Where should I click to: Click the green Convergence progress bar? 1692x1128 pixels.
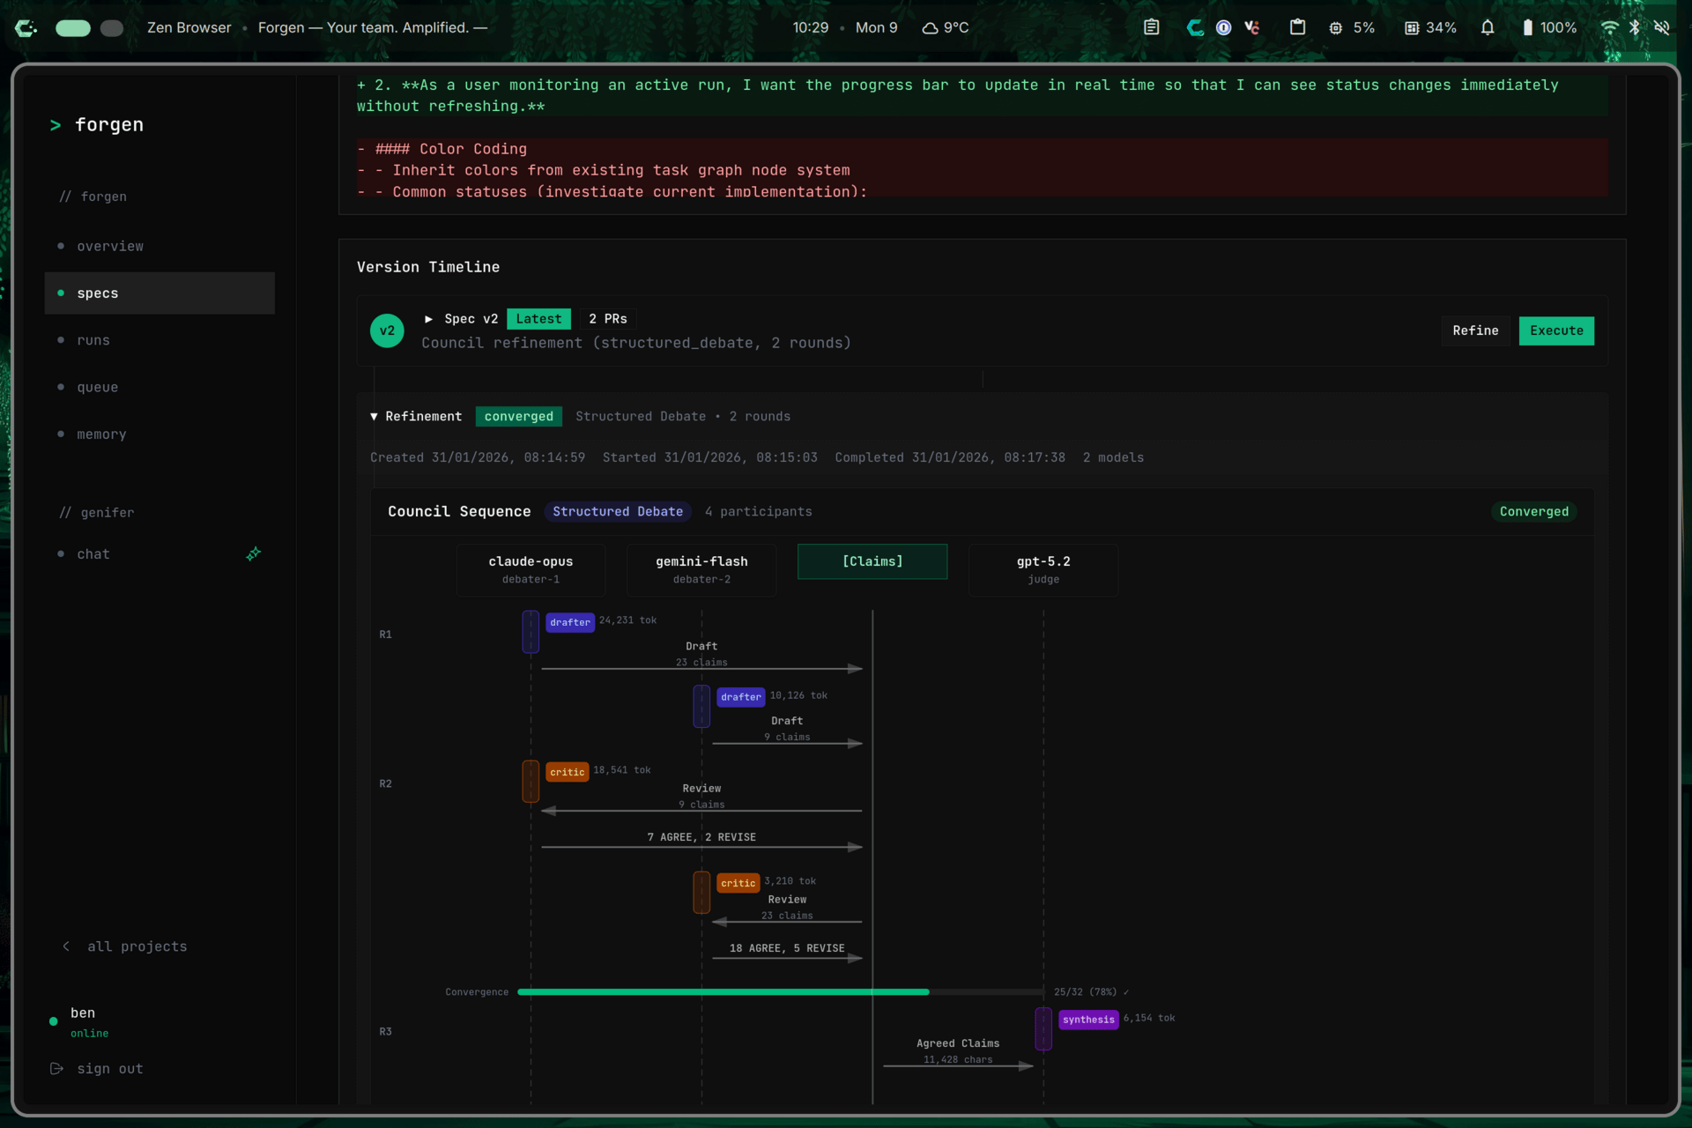(x=723, y=992)
